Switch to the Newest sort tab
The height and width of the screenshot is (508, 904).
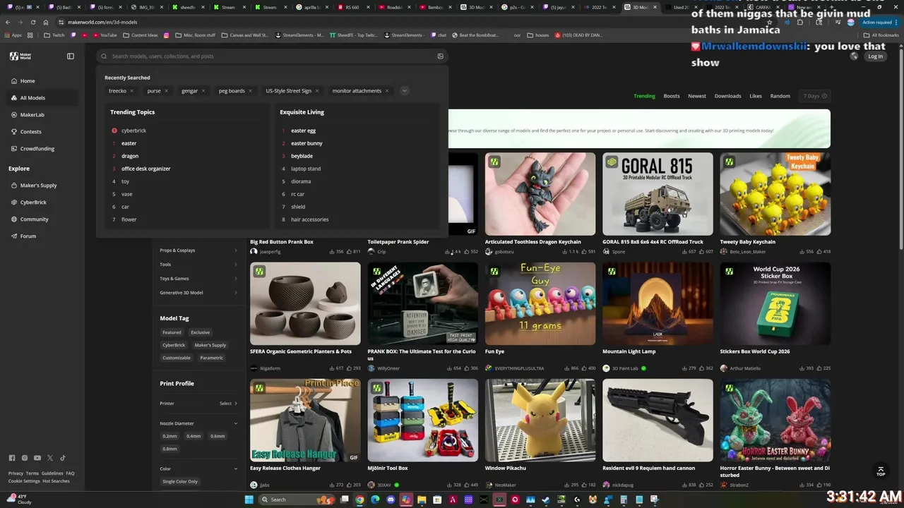(697, 96)
